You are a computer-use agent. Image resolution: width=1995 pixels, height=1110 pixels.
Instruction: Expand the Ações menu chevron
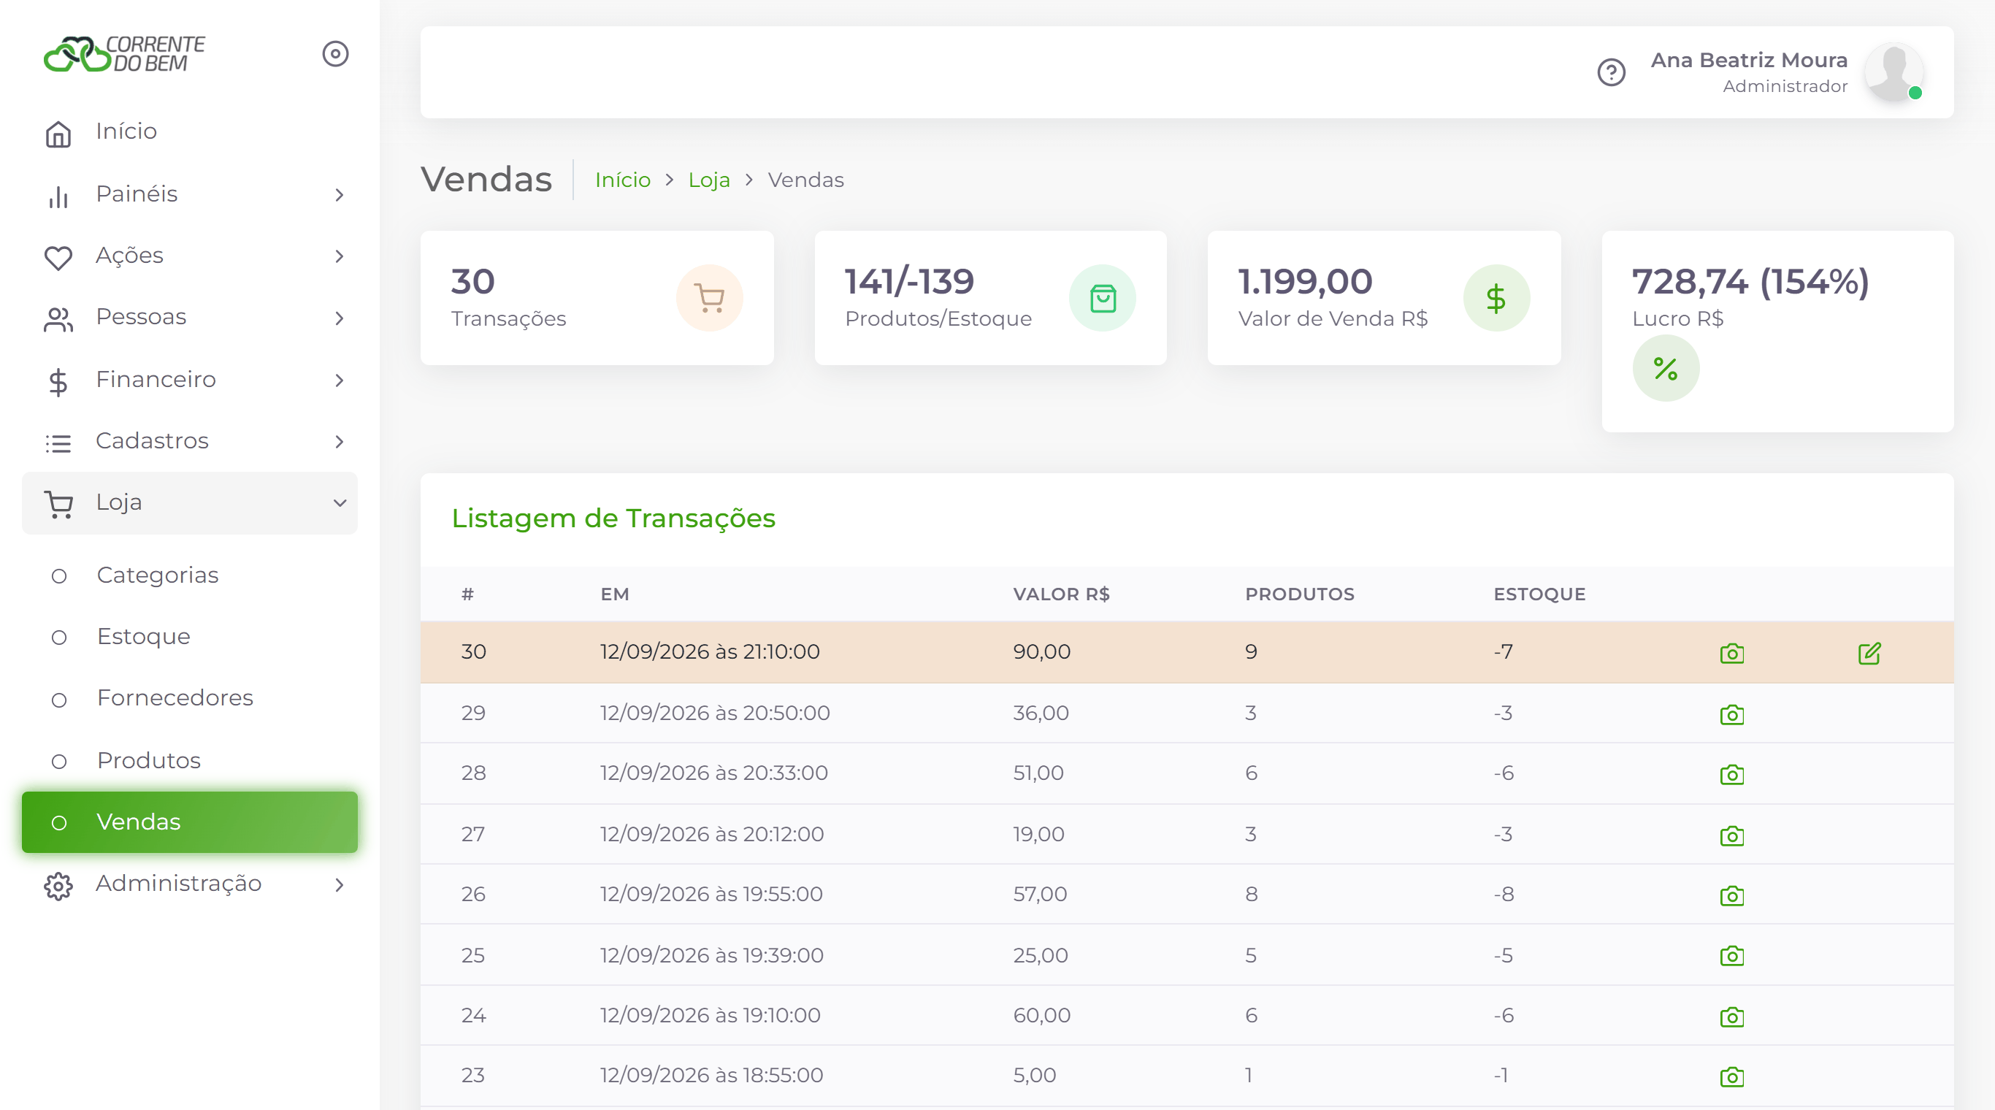pyautogui.click(x=340, y=256)
